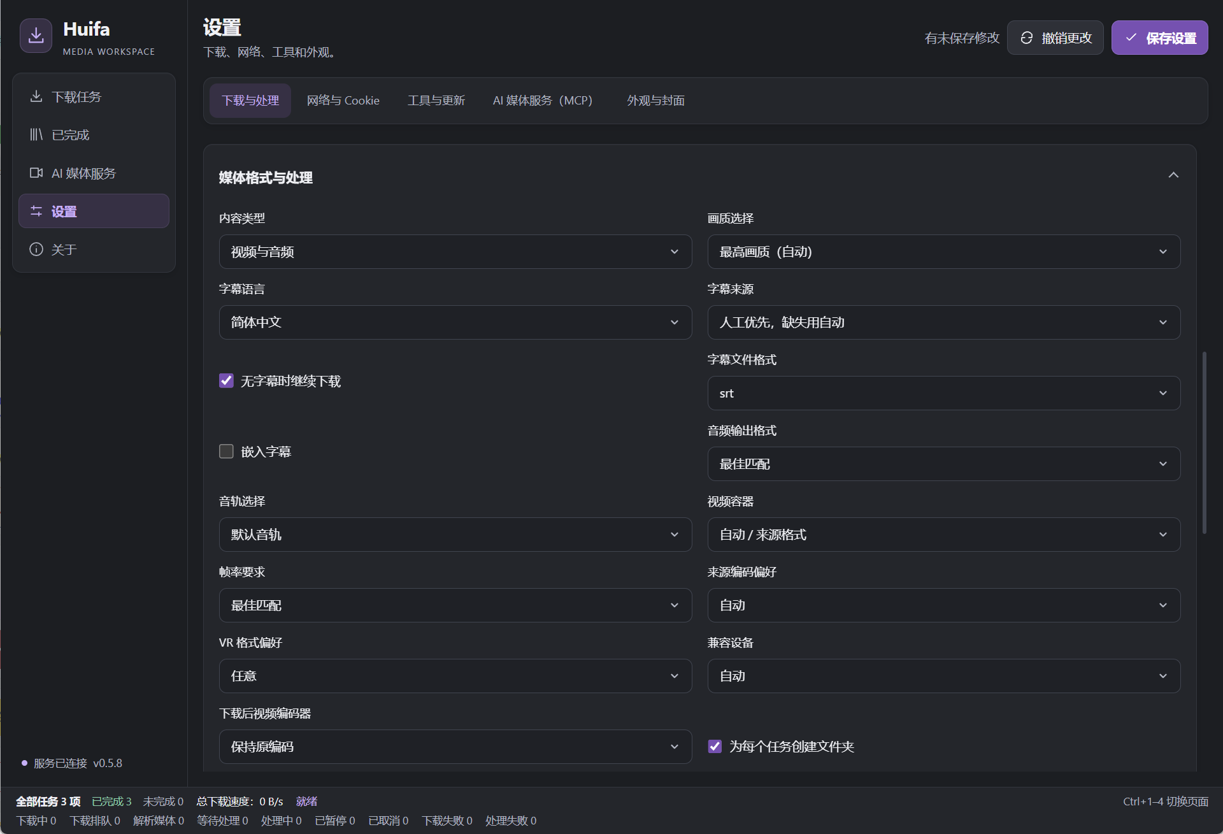Click the AI 媒体服务 video icon

(36, 173)
